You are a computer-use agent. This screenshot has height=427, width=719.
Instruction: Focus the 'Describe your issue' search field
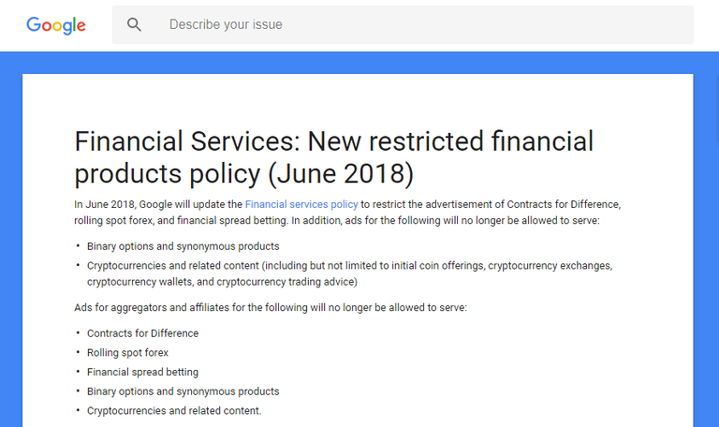pos(403,24)
